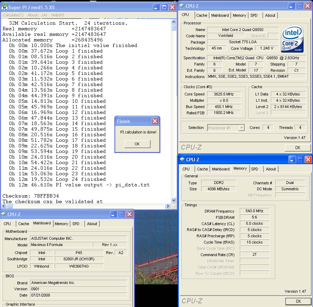Click the Bus Speed value 450.1 MHz
Image resolution: width=313 pixels, height=307 pixels.
(x=224, y=107)
